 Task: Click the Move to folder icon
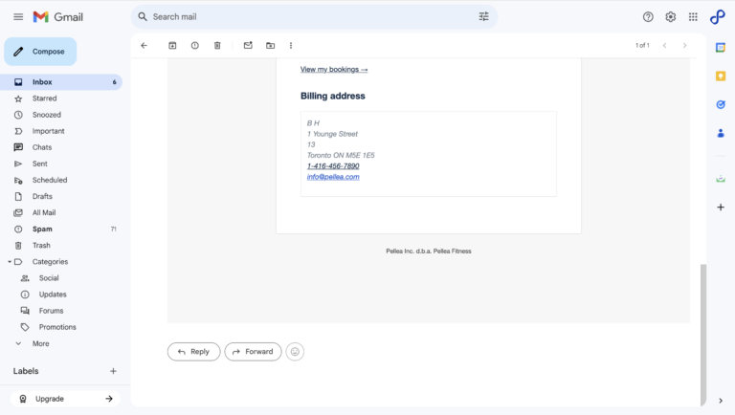[270, 45]
